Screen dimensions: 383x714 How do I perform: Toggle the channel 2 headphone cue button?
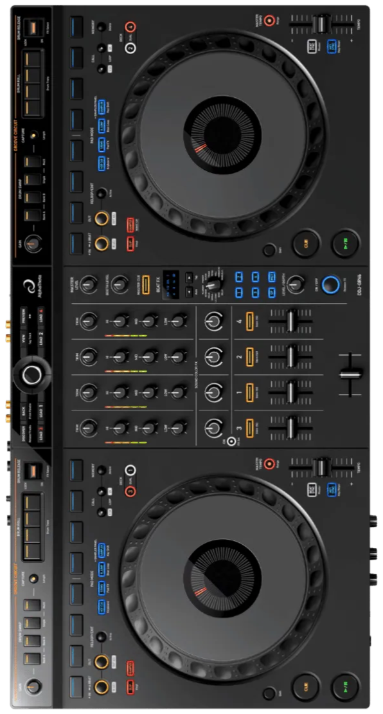[250, 356]
